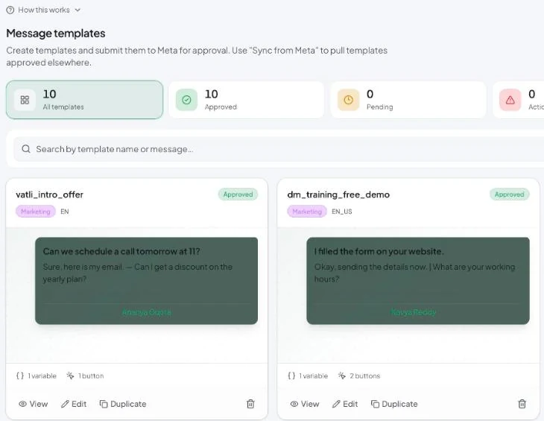This screenshot has width=544, height=421.
Task: Click the Kavya Reddy preview button
Action: (x=413, y=312)
